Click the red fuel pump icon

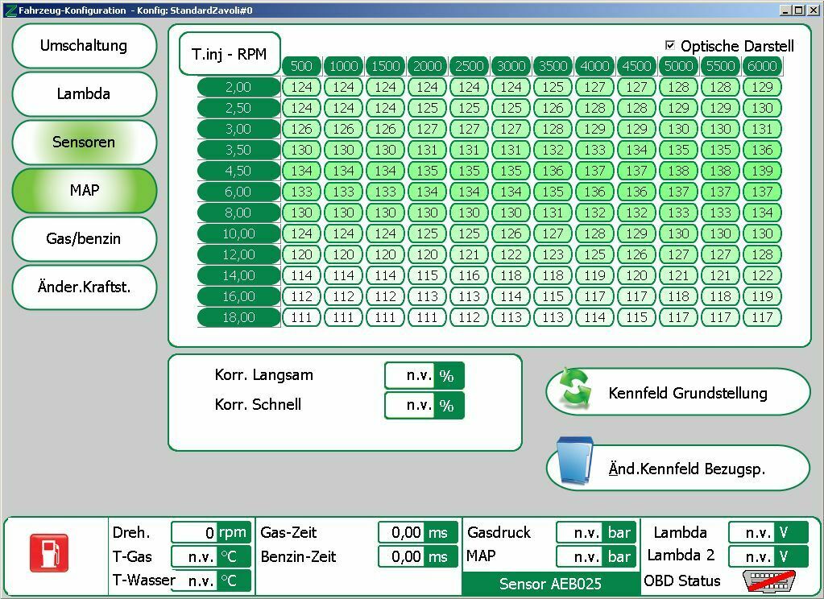tap(49, 553)
